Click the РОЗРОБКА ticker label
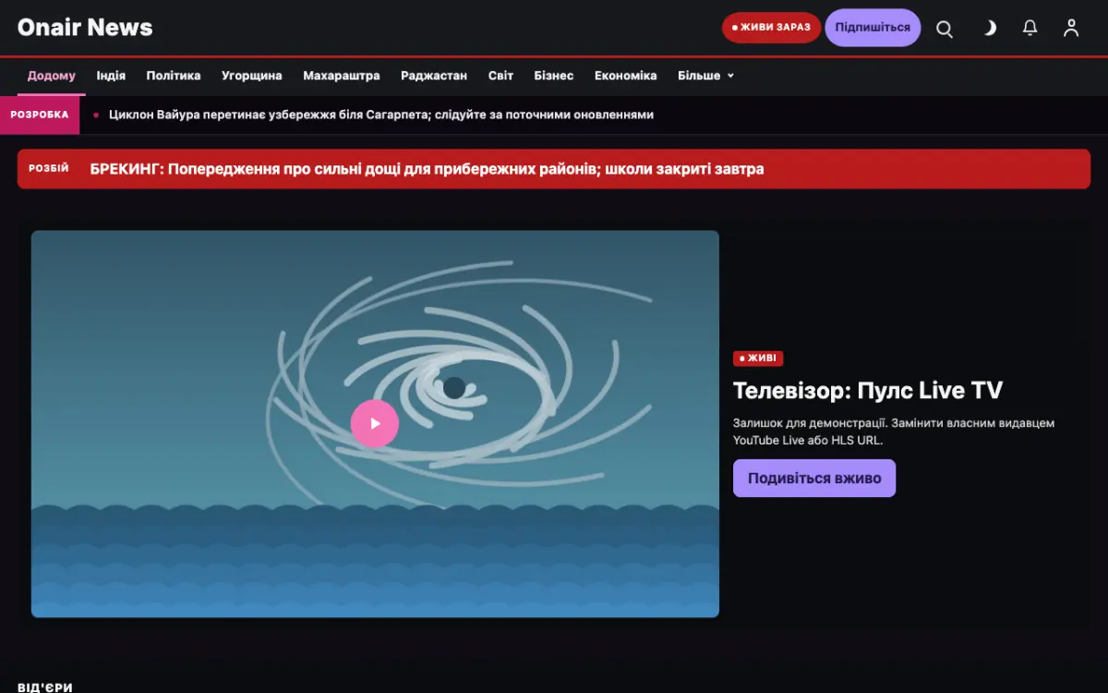 (x=40, y=115)
